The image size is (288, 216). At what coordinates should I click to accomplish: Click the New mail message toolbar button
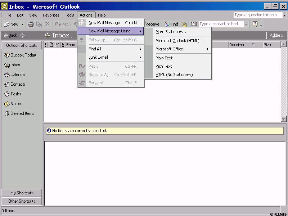tap(11, 24)
